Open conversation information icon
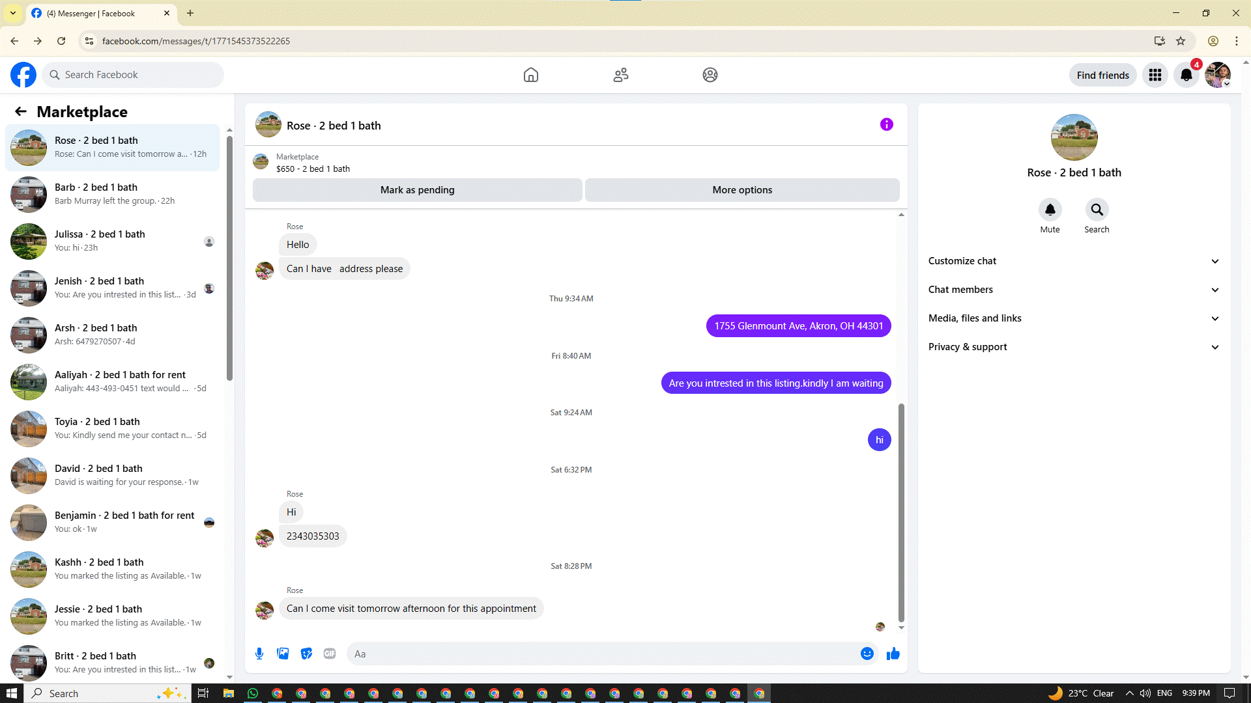This screenshot has width=1251, height=703. coord(887,124)
